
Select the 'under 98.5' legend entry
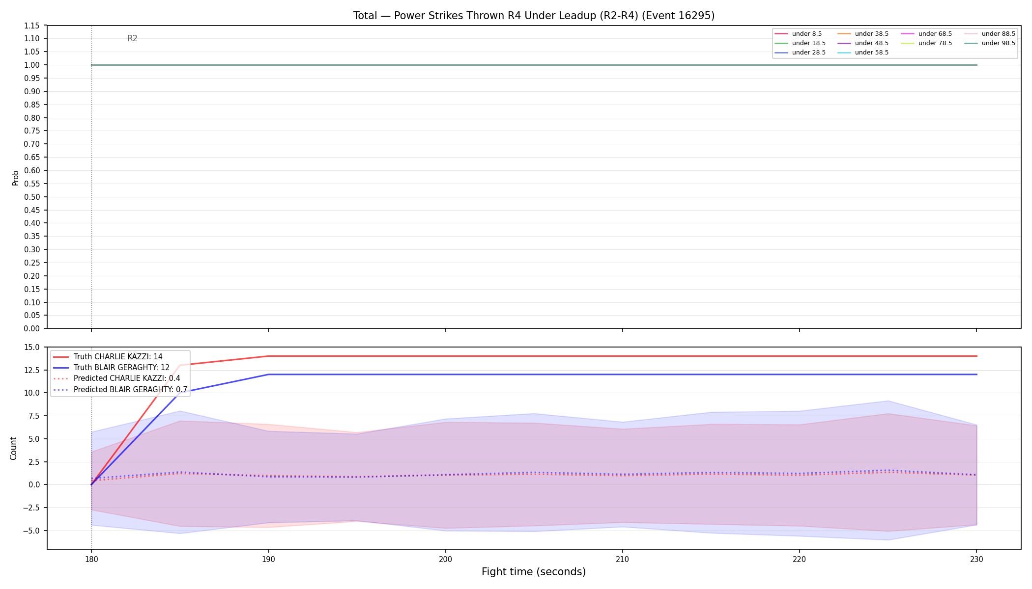click(990, 43)
